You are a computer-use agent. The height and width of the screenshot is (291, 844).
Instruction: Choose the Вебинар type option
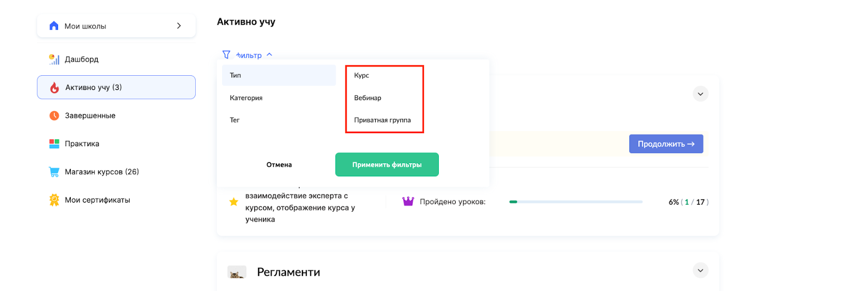click(368, 98)
